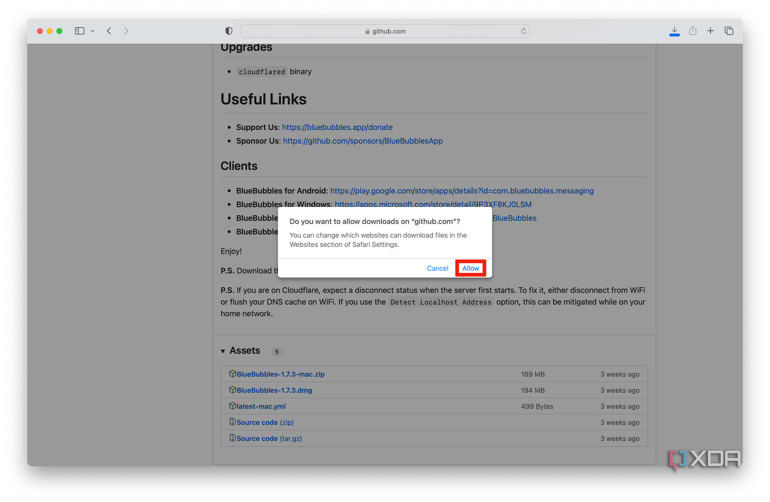The height and width of the screenshot is (502, 770).
Task: Download BlueBubbles-1.7.3-mac.zip asset
Action: [280, 374]
